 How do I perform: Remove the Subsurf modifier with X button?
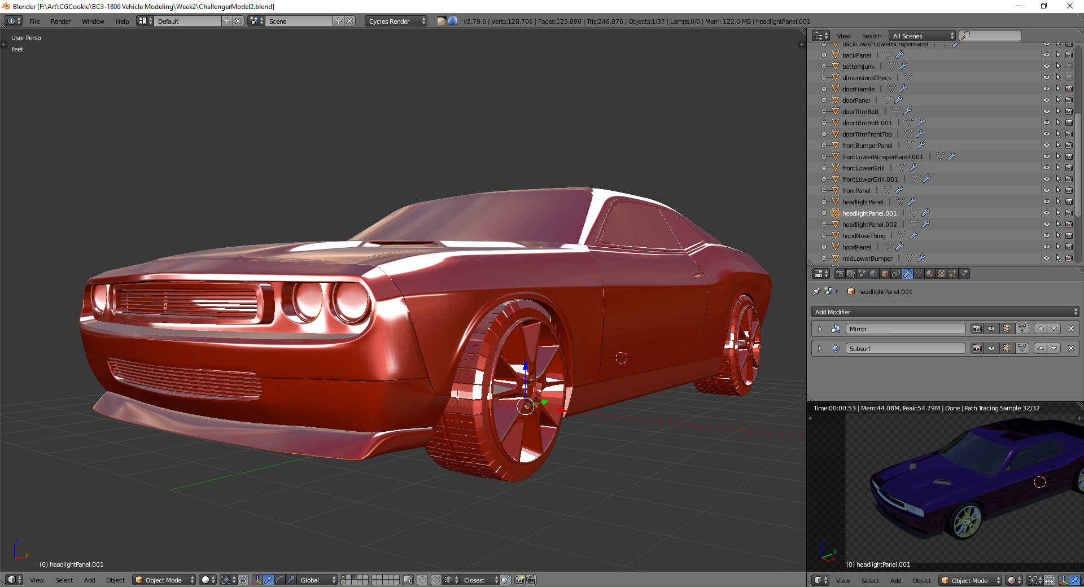point(1071,348)
